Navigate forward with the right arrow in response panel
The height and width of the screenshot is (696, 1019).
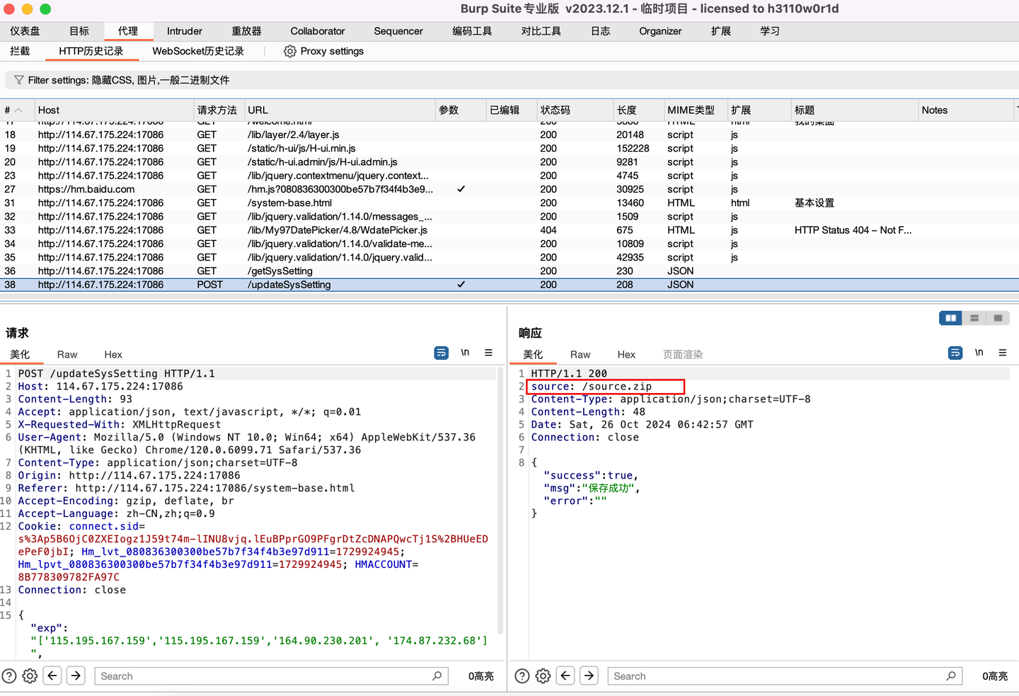pyautogui.click(x=589, y=675)
